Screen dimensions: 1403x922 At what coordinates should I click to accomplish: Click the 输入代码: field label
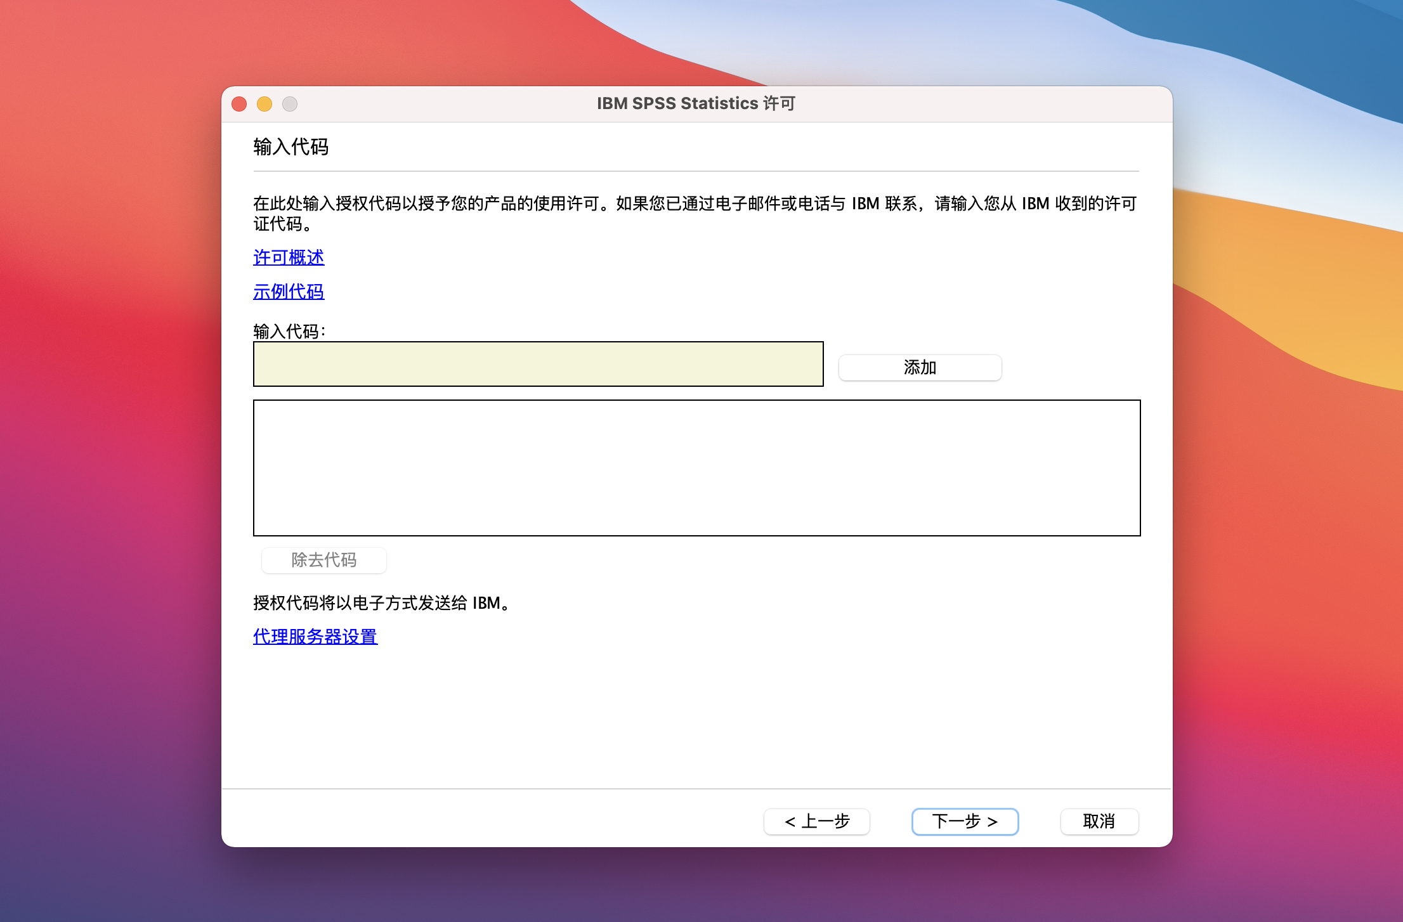pos(289,331)
